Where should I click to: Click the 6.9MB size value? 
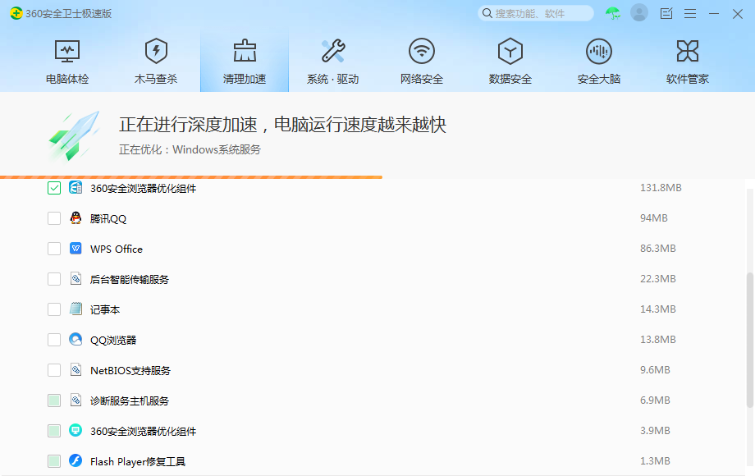tap(655, 400)
